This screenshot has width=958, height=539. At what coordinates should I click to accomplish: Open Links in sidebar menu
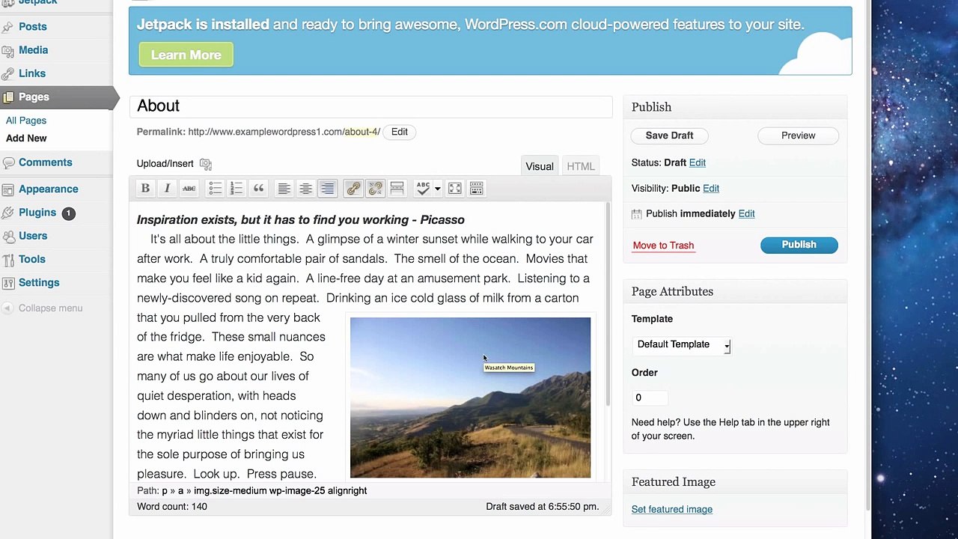32,73
